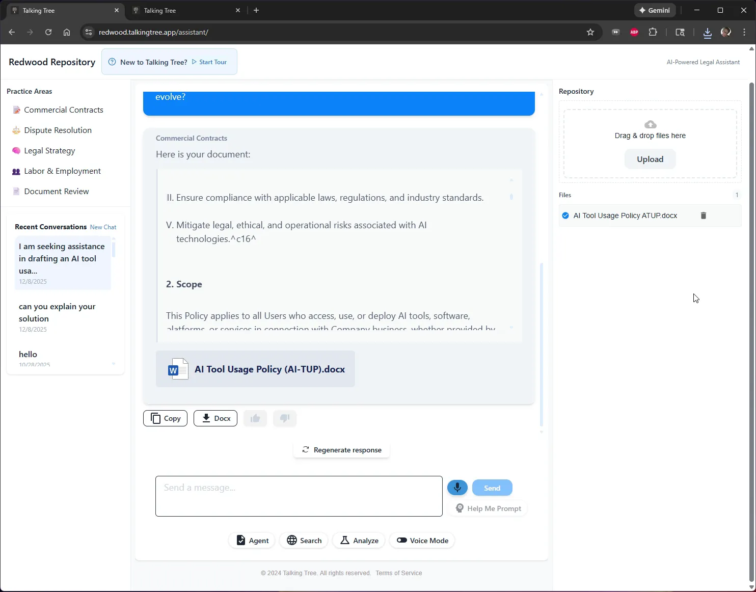Open the browser extensions menu
Image resolution: width=756 pixels, height=592 pixels.
[x=653, y=32]
